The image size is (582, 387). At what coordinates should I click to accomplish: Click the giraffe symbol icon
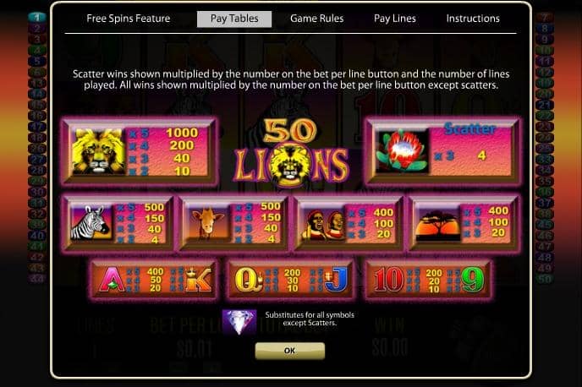coord(207,223)
